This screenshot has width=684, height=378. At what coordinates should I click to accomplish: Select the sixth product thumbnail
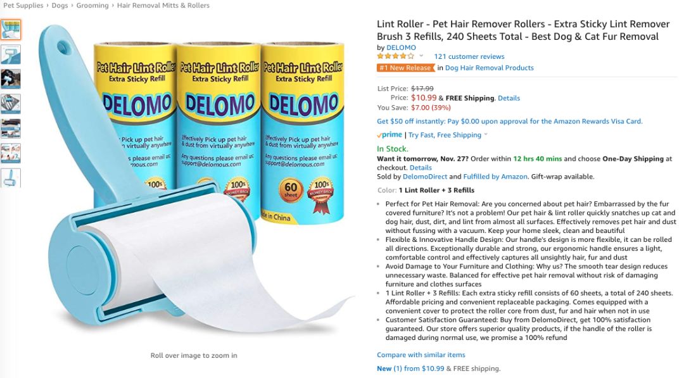tap(11, 153)
